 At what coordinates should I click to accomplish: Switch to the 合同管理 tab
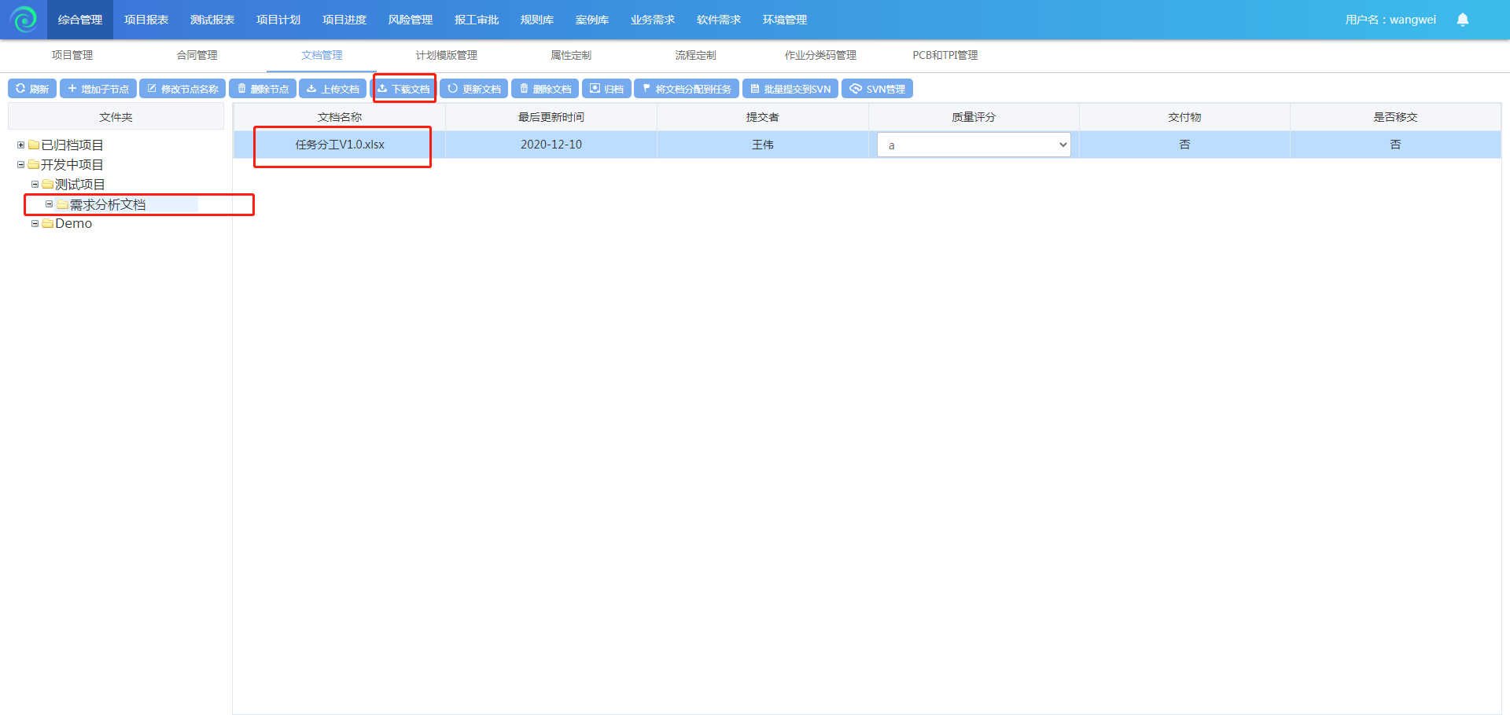pyautogui.click(x=197, y=55)
